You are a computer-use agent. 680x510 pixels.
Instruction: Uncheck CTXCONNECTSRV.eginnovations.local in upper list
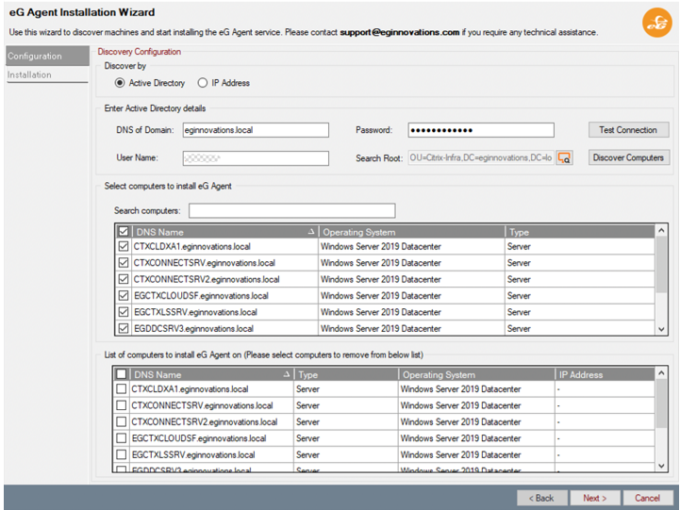click(124, 263)
